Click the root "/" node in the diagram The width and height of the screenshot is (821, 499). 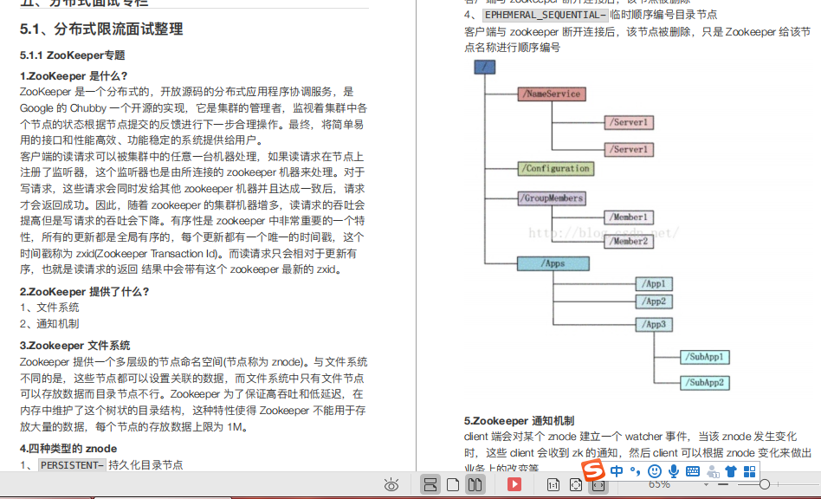point(485,67)
